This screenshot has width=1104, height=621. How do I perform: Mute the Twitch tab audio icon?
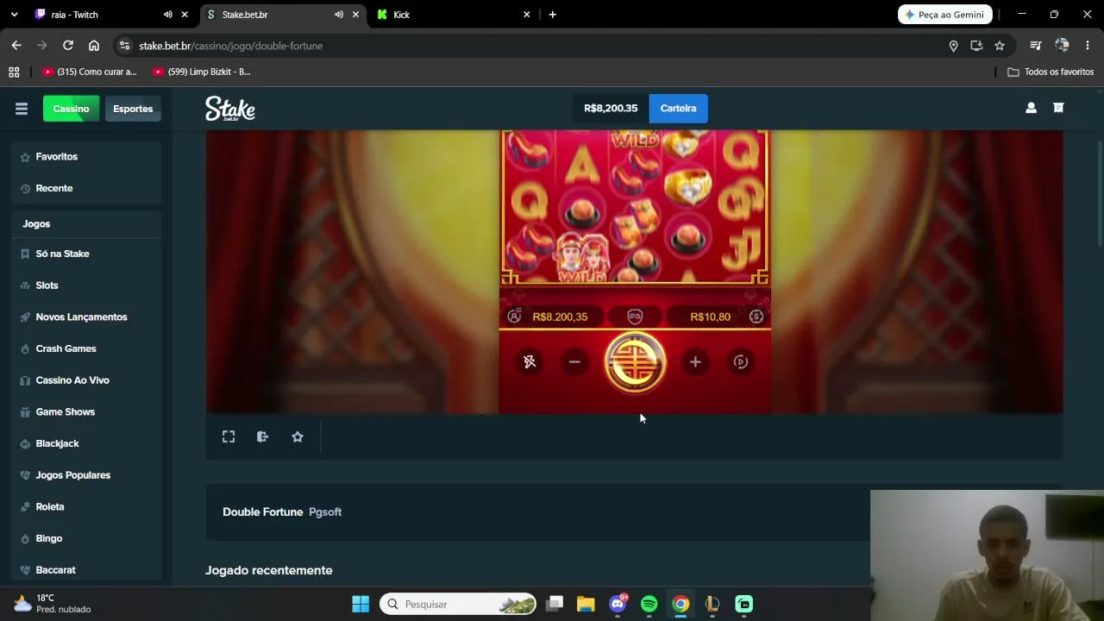coord(168,15)
